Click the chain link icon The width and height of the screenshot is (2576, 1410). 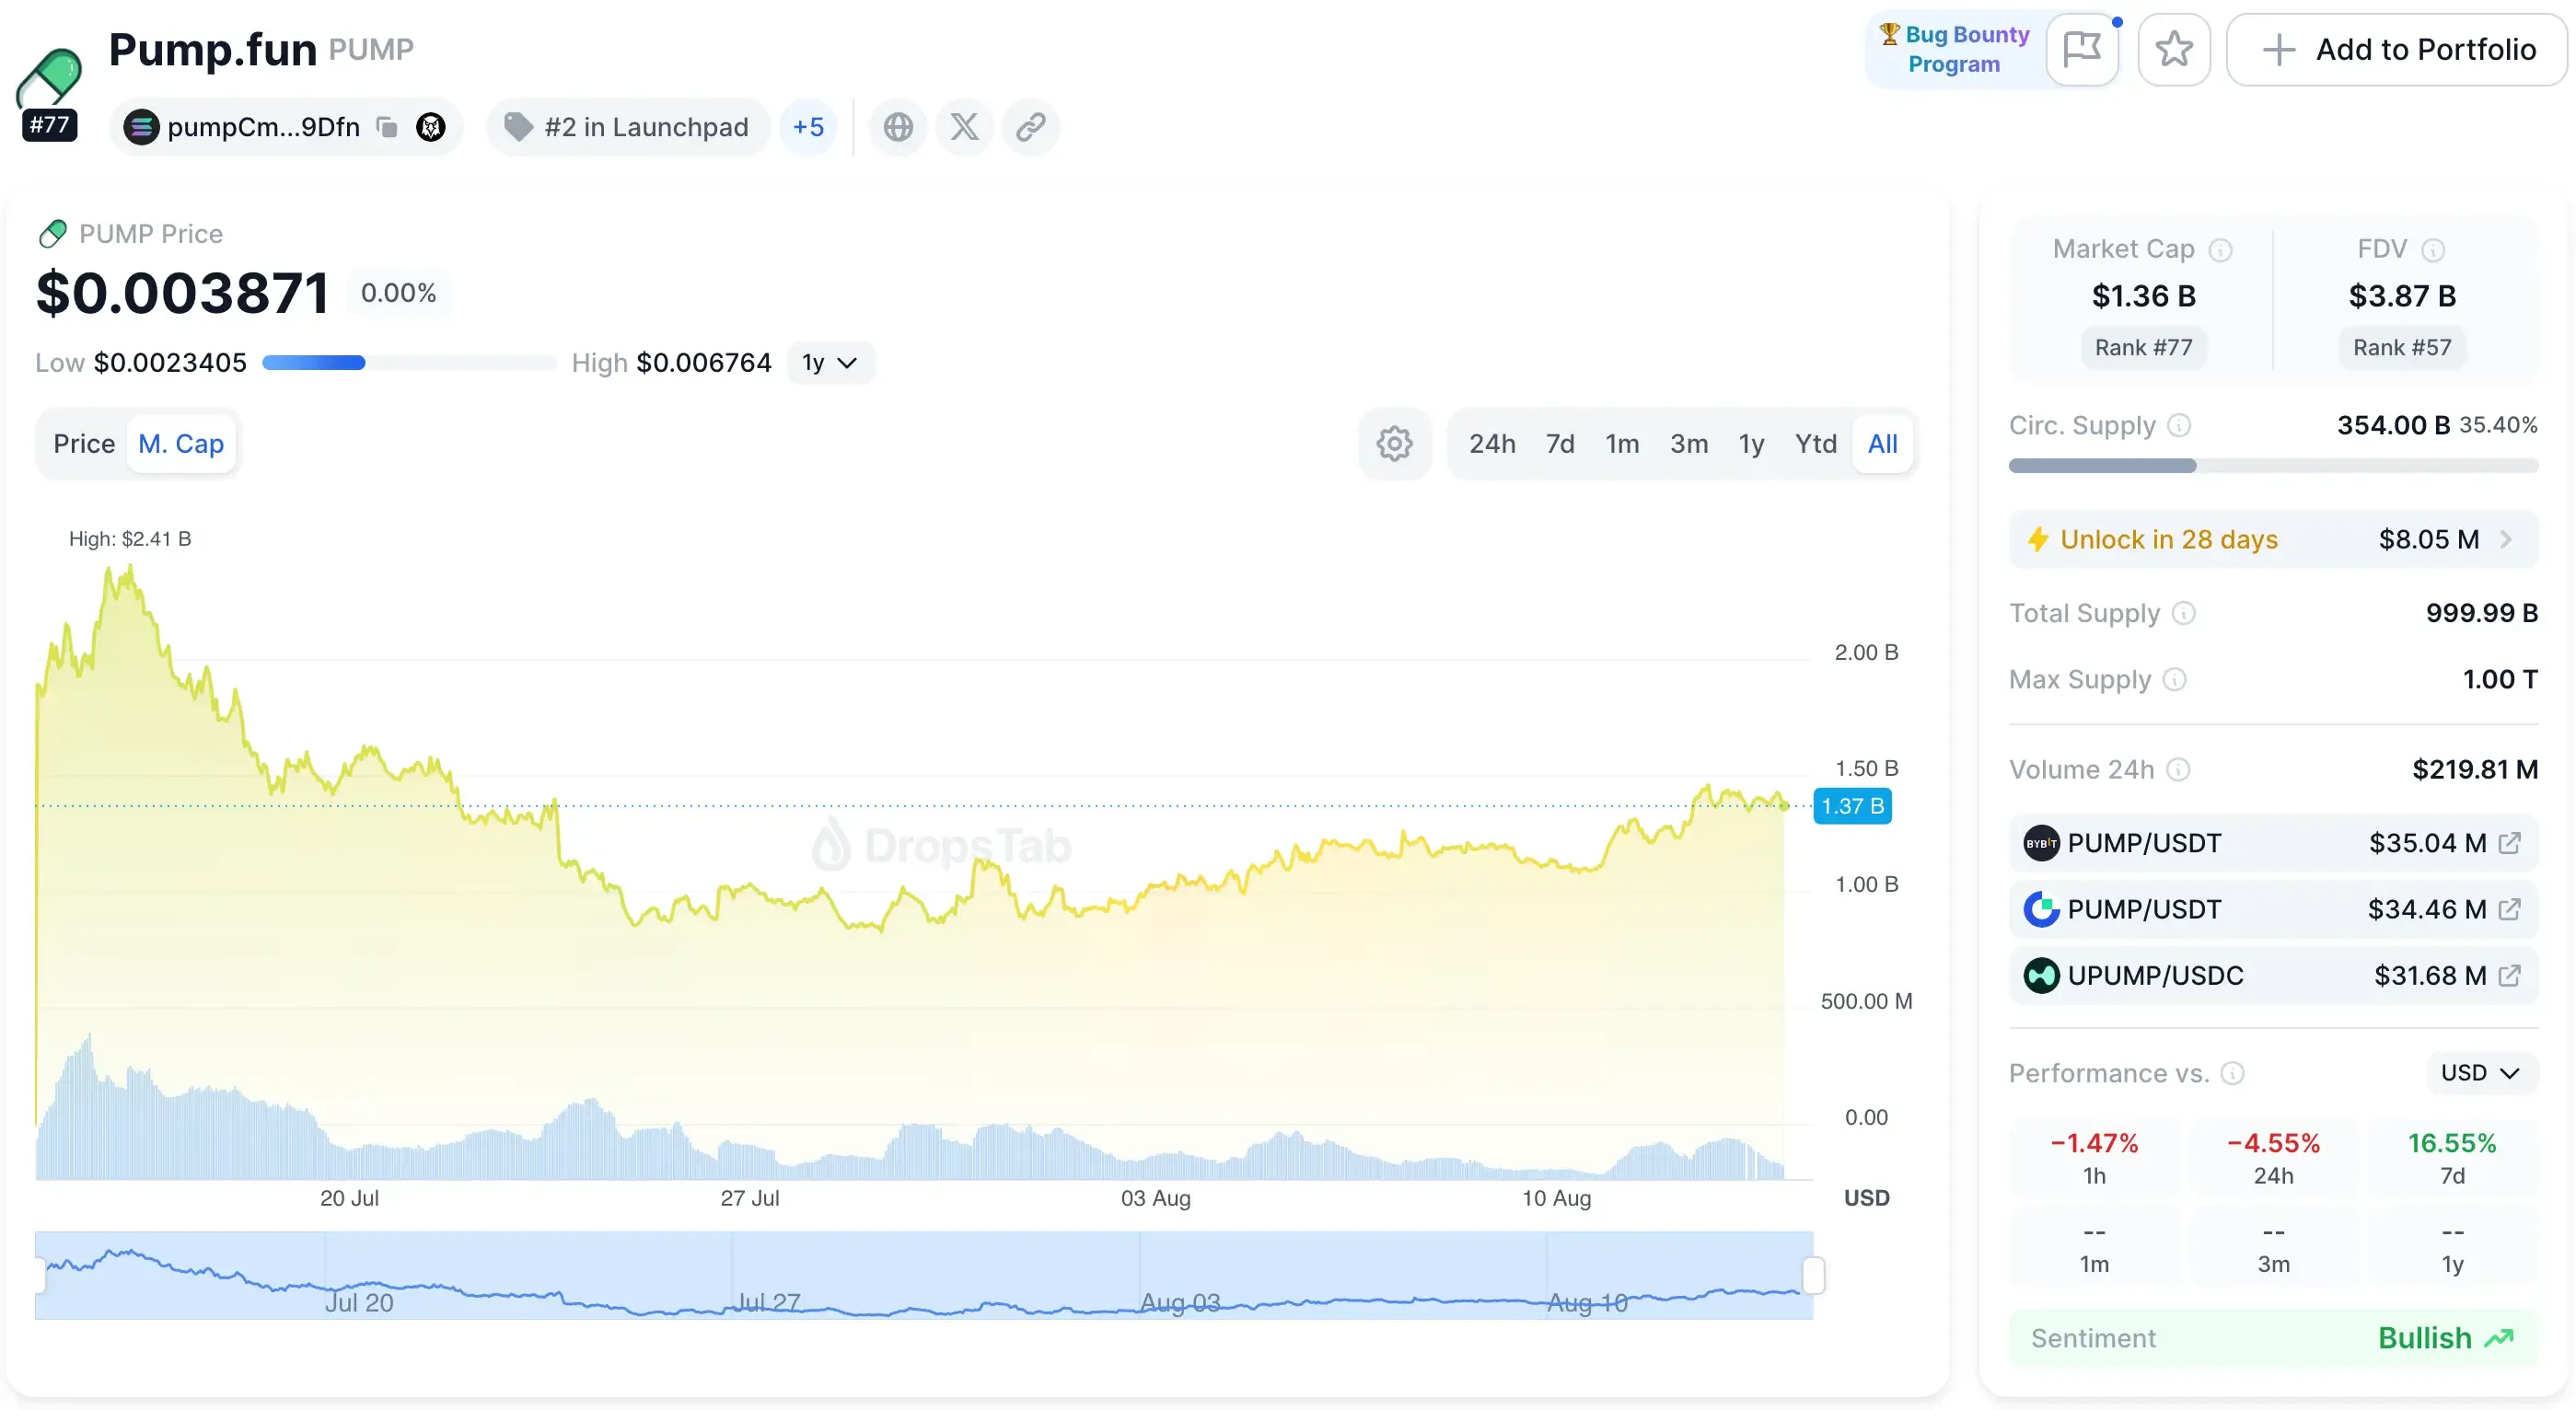click(x=1030, y=127)
